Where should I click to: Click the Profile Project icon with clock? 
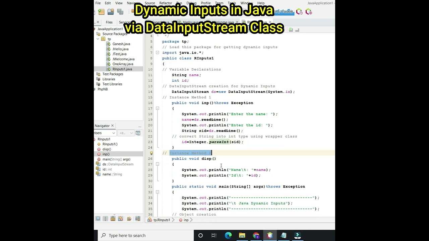[x=299, y=12]
